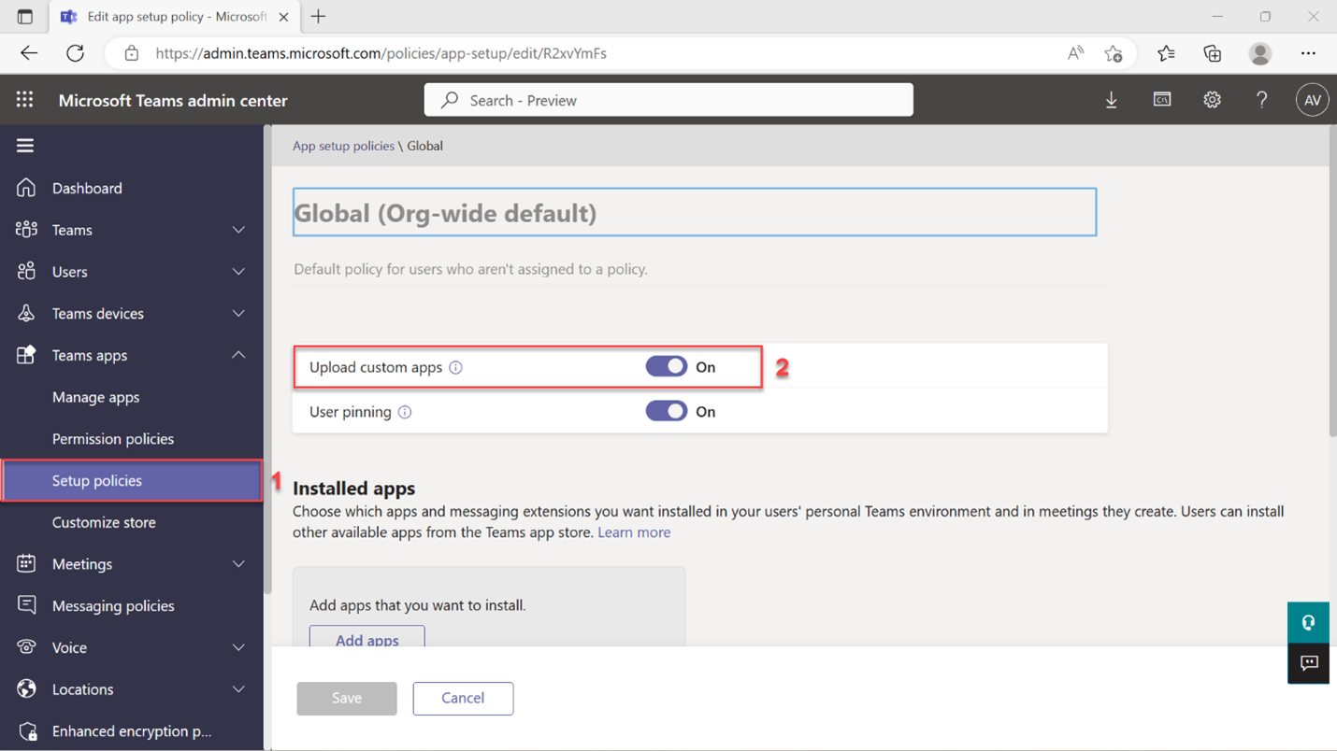
Task: Expand the Meetings navigation section
Action: 238,563
